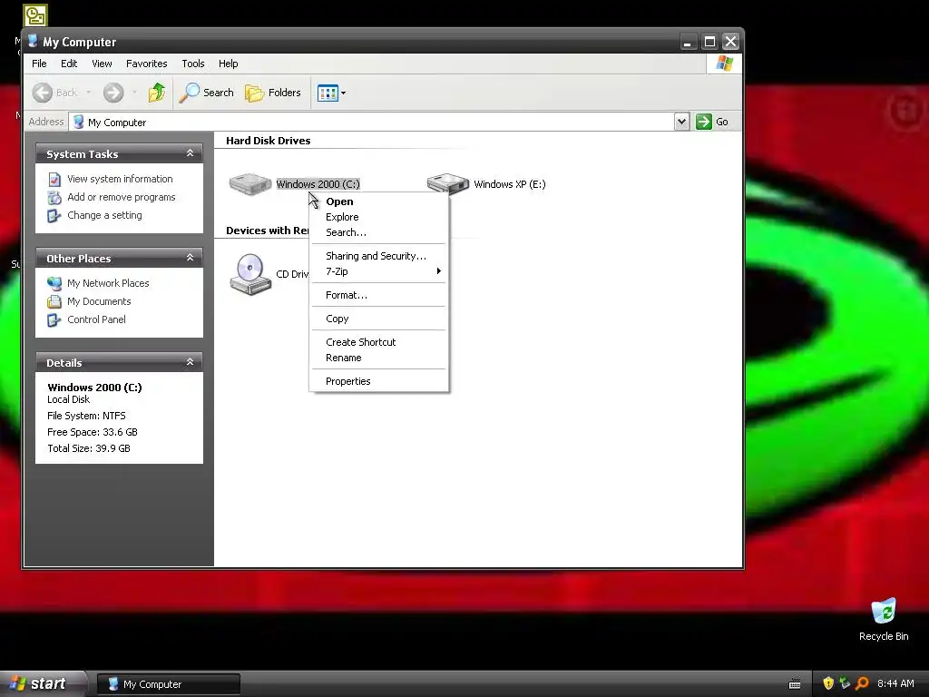Choose Explore in the context menu

[378, 217]
